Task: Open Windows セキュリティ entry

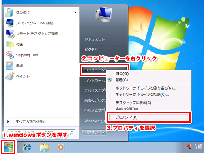Action: (95, 121)
